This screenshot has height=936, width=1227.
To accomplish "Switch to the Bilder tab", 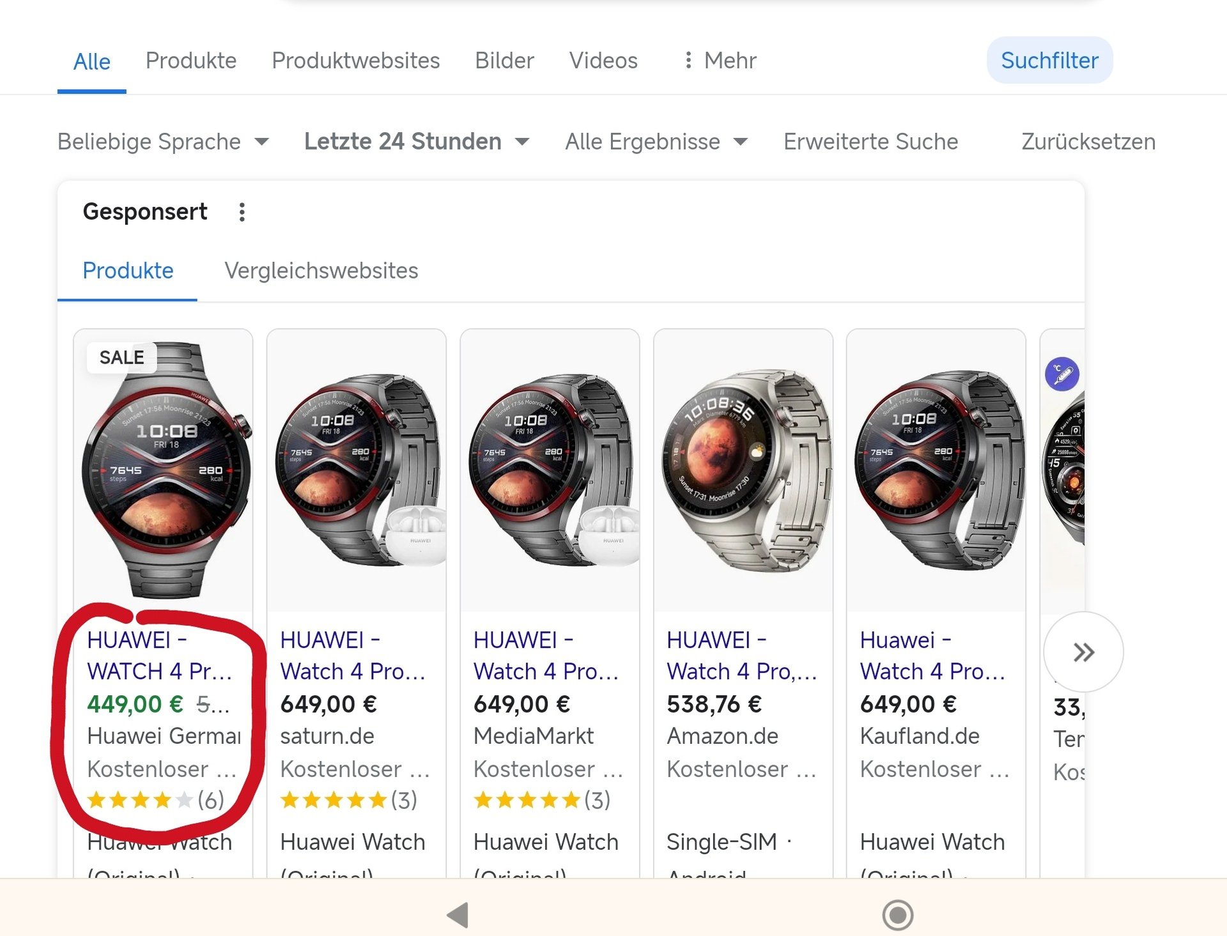I will 504,61.
